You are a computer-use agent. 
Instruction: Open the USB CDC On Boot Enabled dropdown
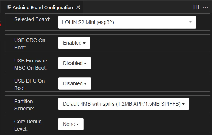(x=74, y=43)
